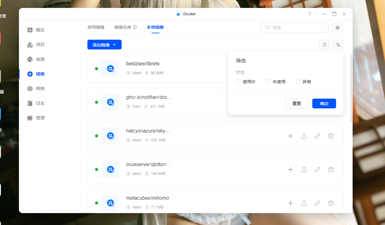Check the 使用中 status checkbox

point(238,82)
